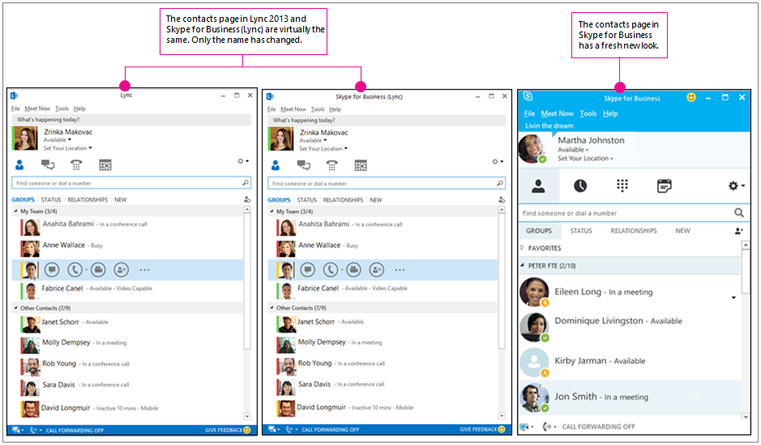Screen dimensions: 761x445
Task: Select NEW tab in Skype for Business
Action: coord(682,231)
